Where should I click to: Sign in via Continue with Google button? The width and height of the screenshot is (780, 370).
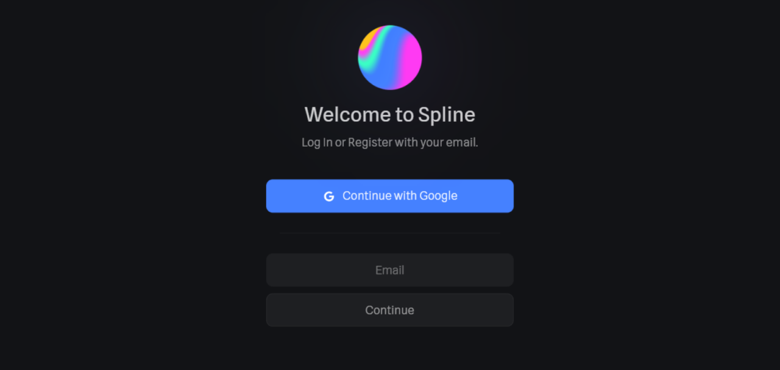(390, 196)
